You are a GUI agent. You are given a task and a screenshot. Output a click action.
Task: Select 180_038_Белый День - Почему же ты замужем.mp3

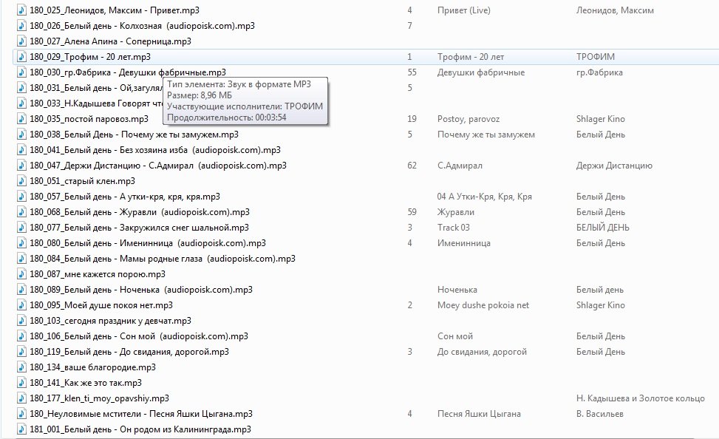(x=134, y=135)
